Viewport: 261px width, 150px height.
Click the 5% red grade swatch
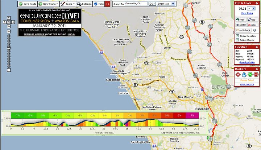pyautogui.click(x=167, y=115)
